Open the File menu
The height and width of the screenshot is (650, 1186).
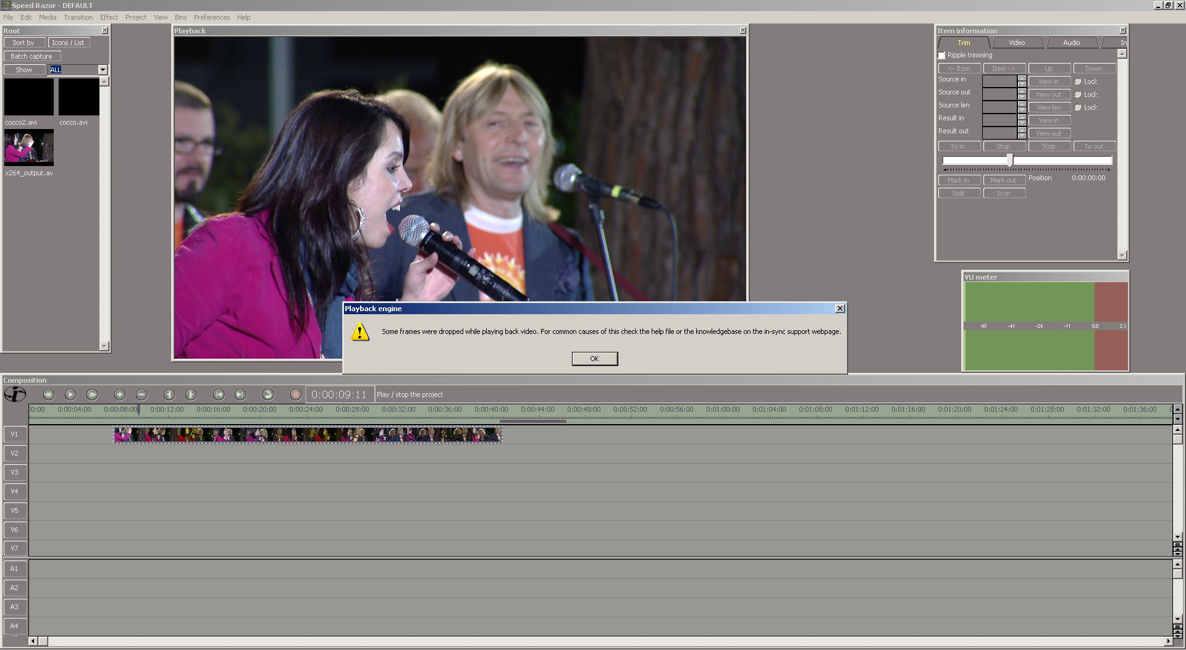point(8,17)
